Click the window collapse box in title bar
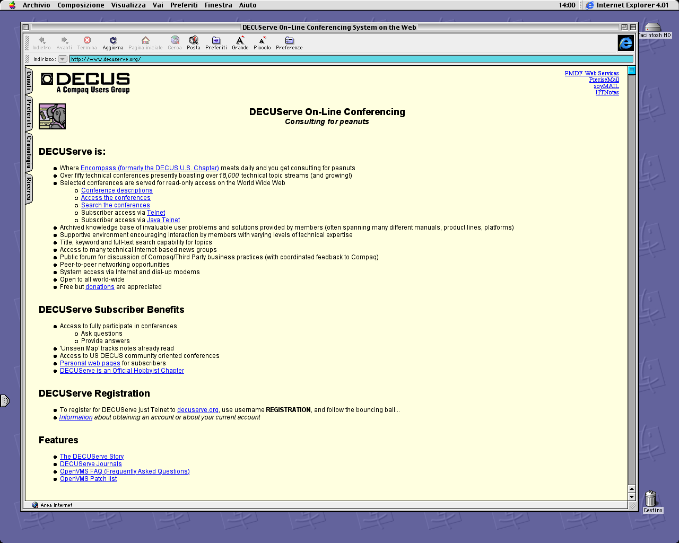 (633, 27)
